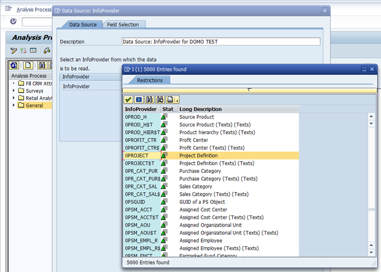
Task: Confirm selection with the green checkmark icon
Action: coord(129,100)
